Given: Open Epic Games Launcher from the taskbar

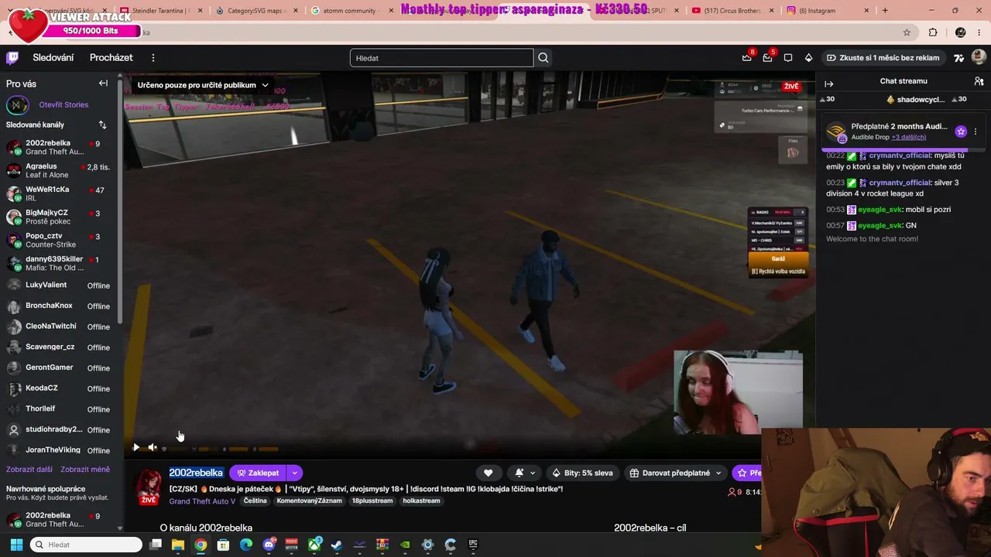Looking at the screenshot, I should tap(473, 545).
